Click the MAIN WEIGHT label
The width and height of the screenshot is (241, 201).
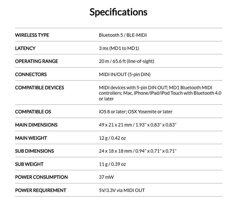pyautogui.click(x=31, y=138)
